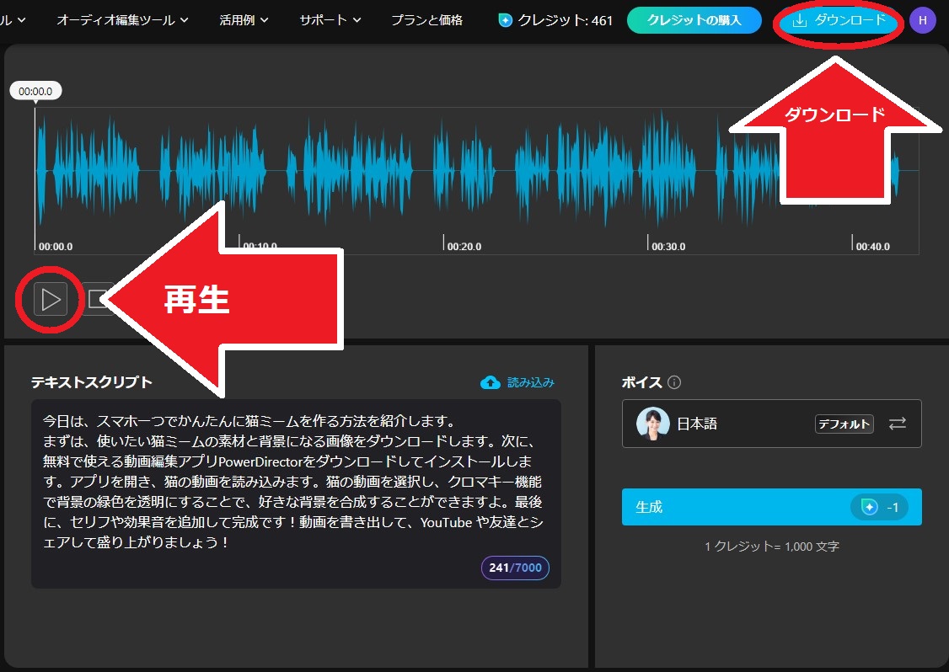Screen dimensions: 949x672
Task: Open the サポート menu
Action: tap(330, 20)
